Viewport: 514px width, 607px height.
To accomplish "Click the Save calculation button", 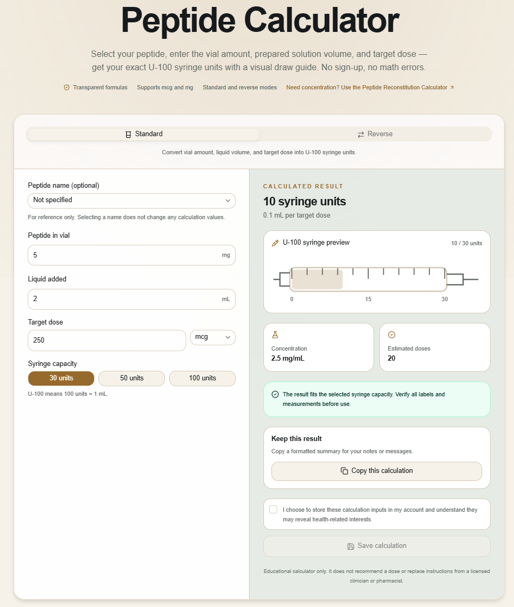I will pos(377,546).
